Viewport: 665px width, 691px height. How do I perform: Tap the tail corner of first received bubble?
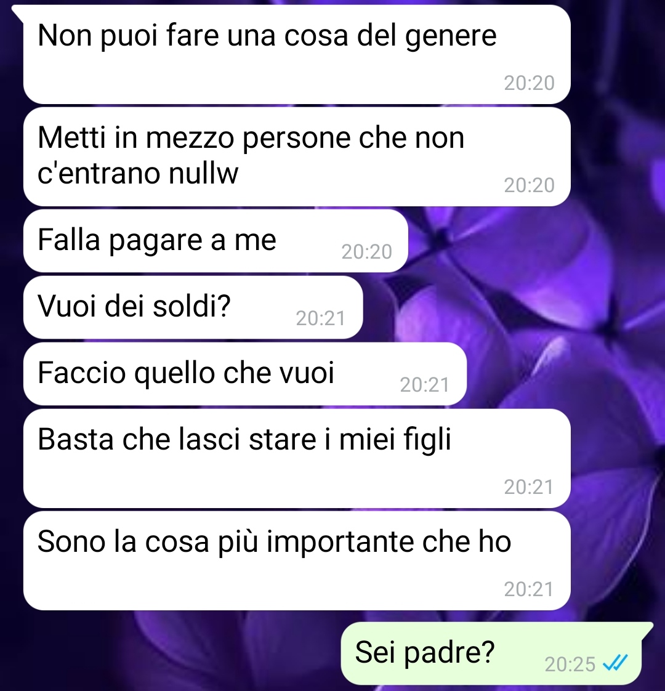point(18,12)
